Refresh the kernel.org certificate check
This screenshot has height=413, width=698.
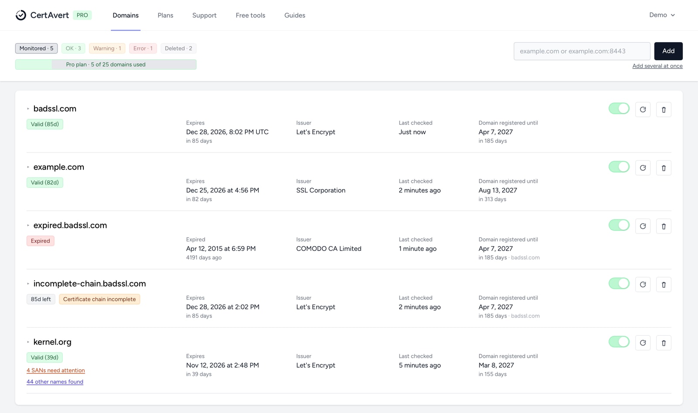tap(643, 343)
